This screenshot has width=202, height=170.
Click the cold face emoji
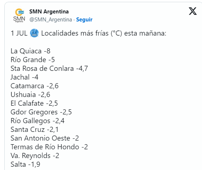[x=34, y=33]
